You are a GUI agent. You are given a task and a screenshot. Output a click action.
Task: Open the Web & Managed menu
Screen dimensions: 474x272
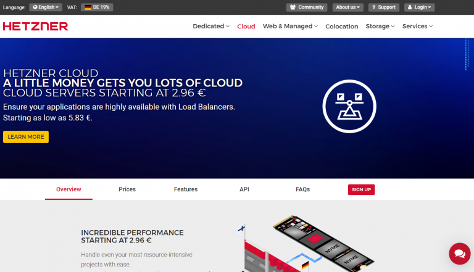tap(290, 27)
